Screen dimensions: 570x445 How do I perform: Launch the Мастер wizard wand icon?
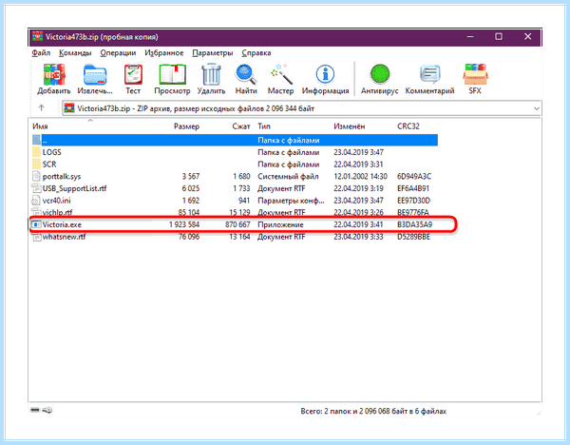coord(280,74)
